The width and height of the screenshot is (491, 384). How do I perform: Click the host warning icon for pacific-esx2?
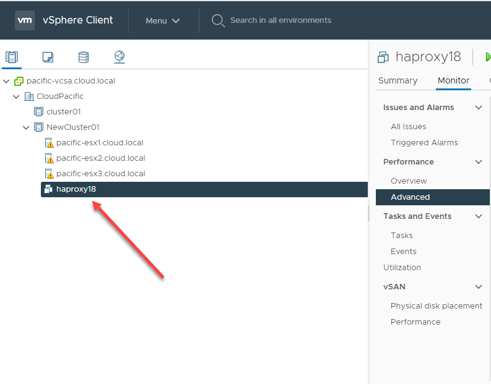click(x=49, y=158)
